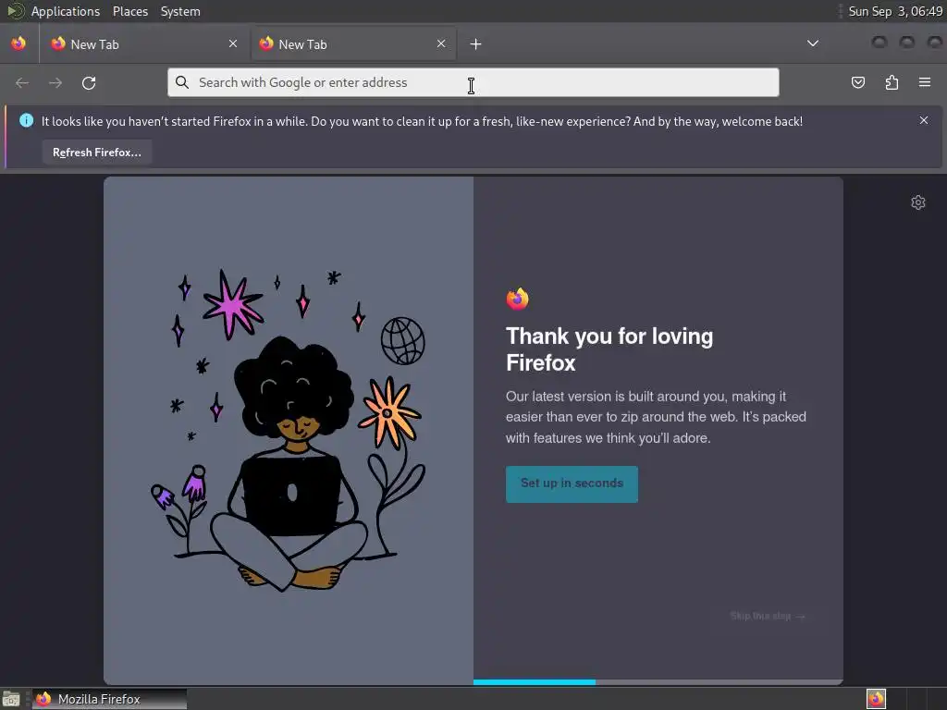Reload the current page
The width and height of the screenshot is (947, 710).
tap(89, 82)
